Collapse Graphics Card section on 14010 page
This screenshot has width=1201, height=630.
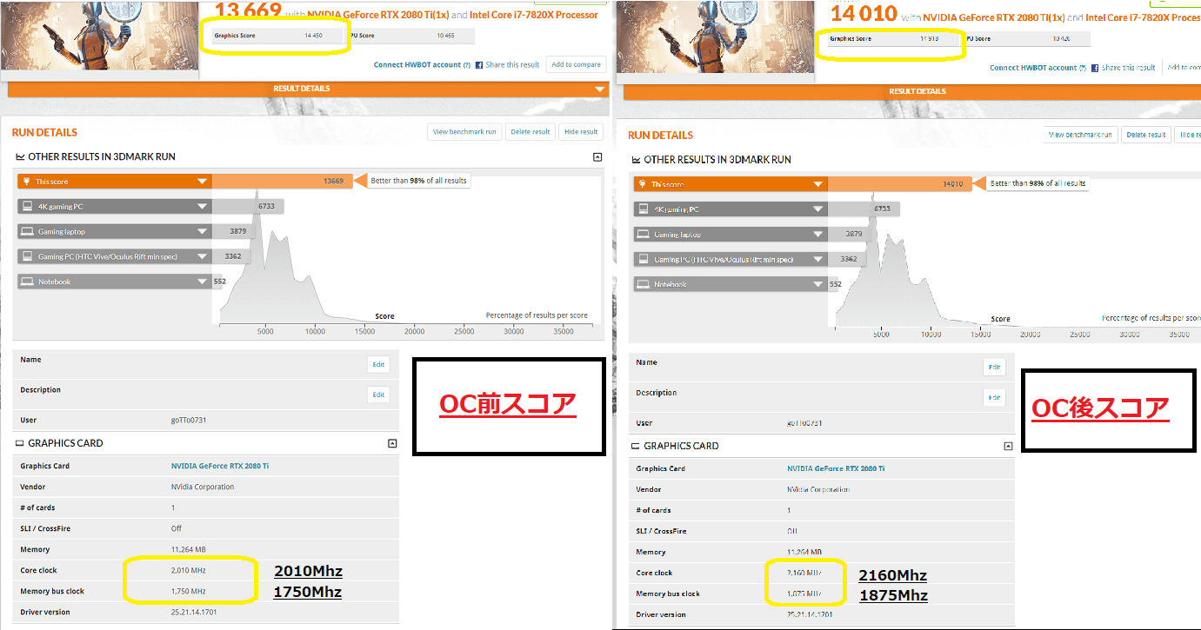point(1008,446)
